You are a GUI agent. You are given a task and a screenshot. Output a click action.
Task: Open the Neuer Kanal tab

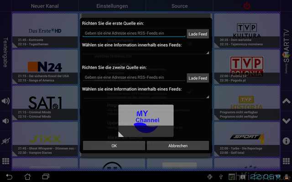click(x=45, y=6)
